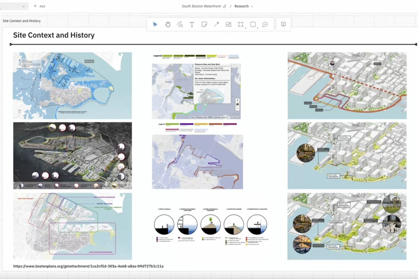The height and width of the screenshot is (279, 418).
Task: Pick the shape tool
Action: click(x=253, y=24)
